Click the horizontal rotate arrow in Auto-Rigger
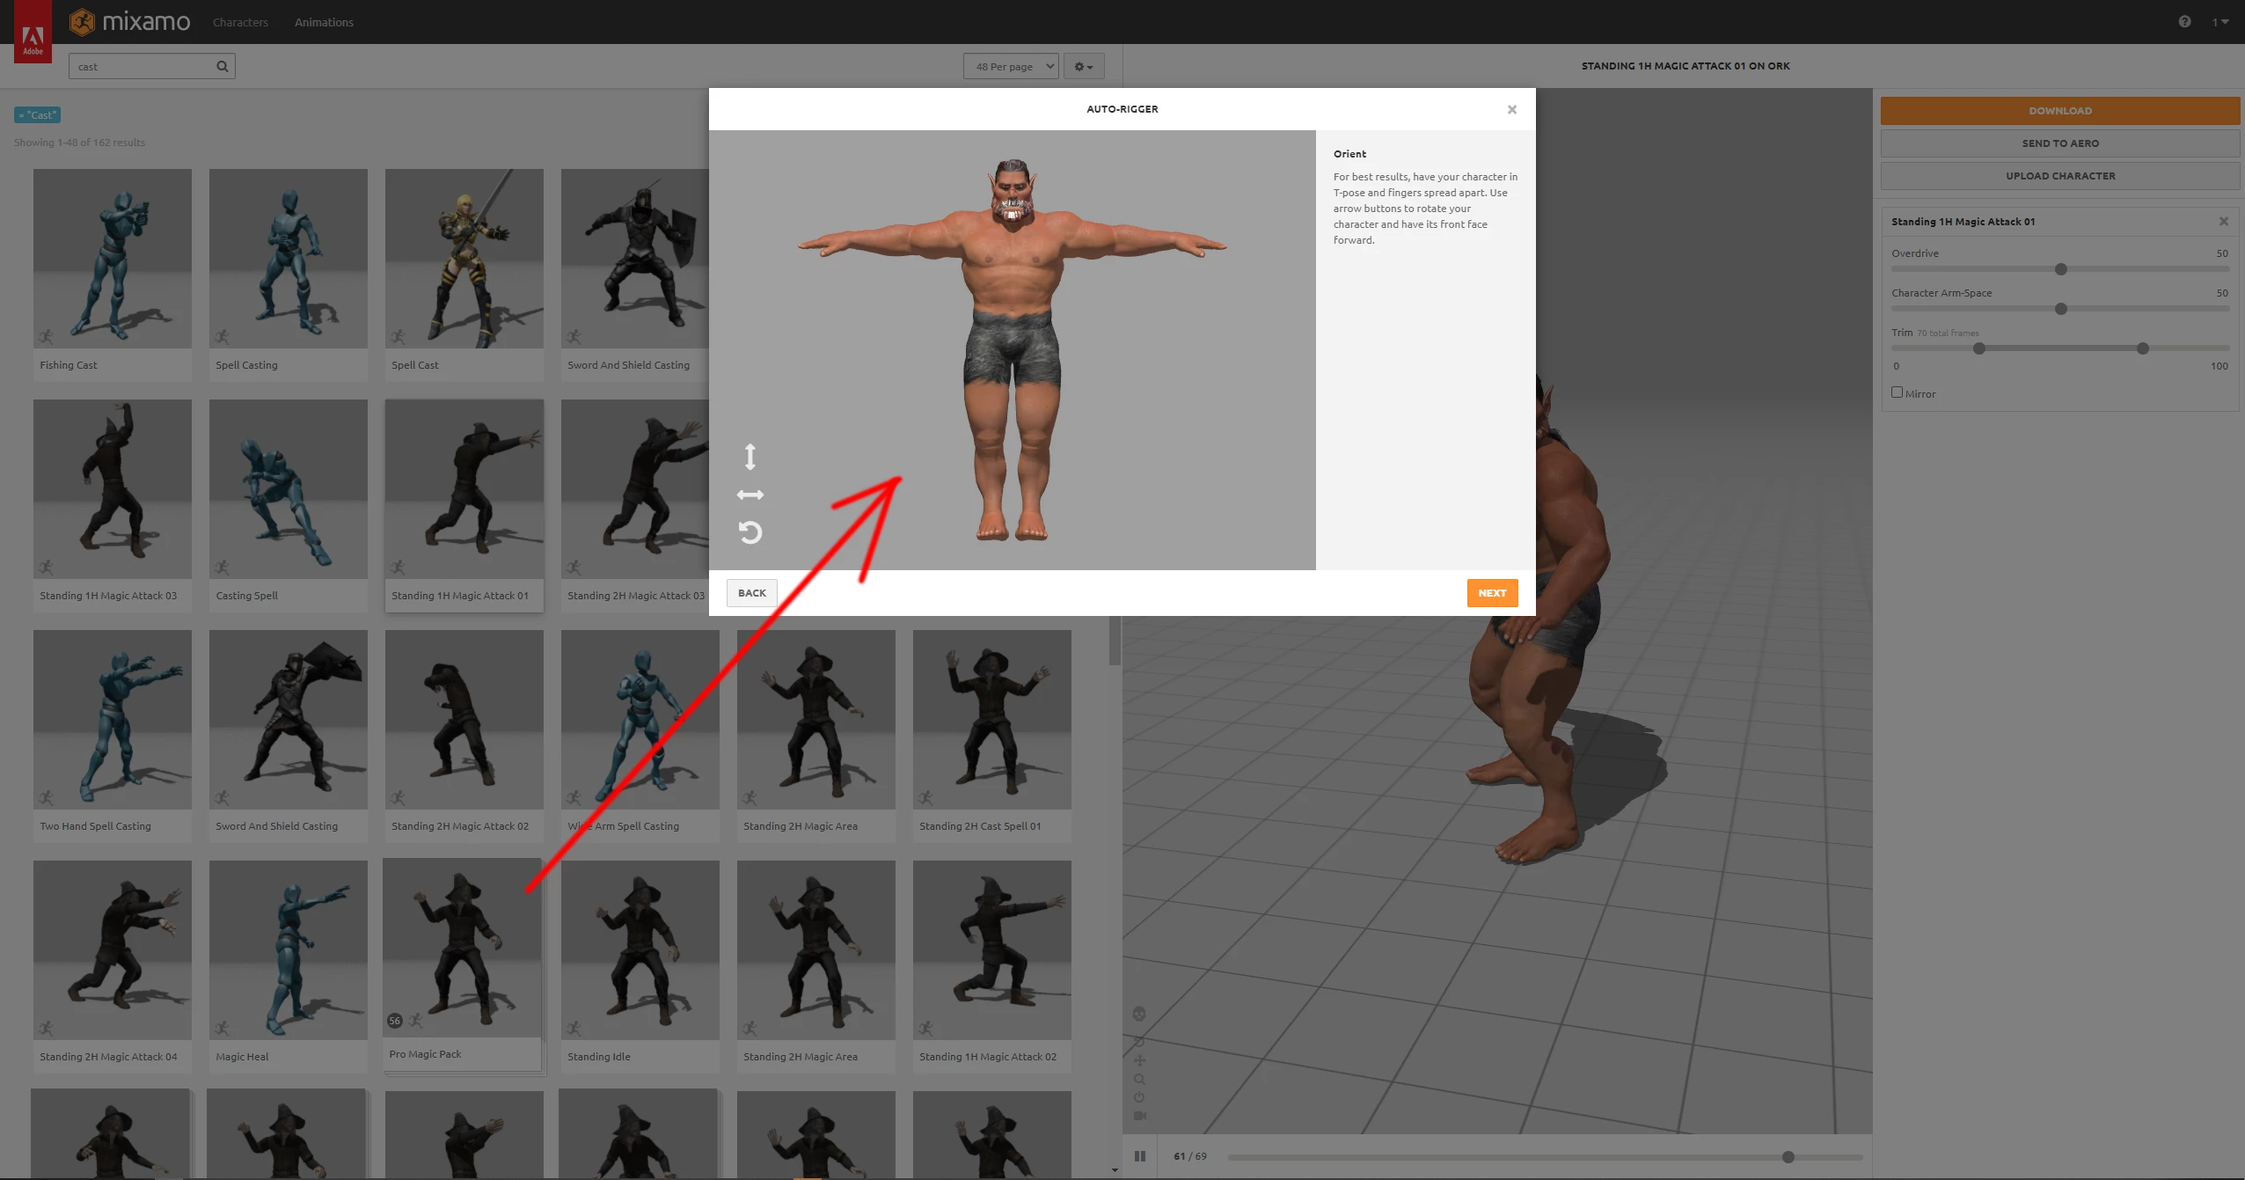 [x=750, y=495]
